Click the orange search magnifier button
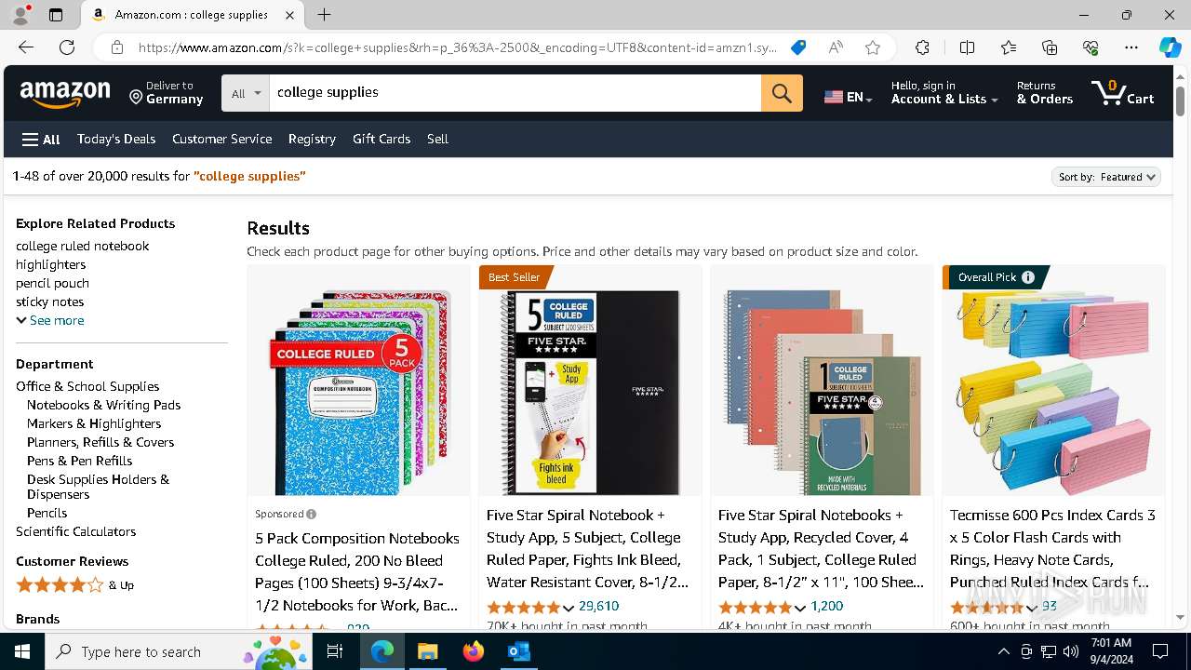 click(x=782, y=93)
